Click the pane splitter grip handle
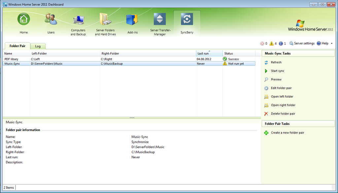The height and width of the screenshot is (193, 338). point(132,118)
